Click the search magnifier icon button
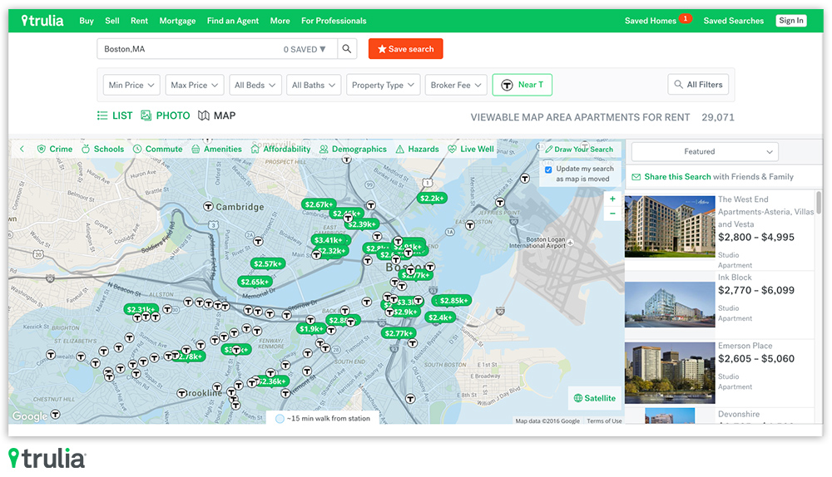 348,49
